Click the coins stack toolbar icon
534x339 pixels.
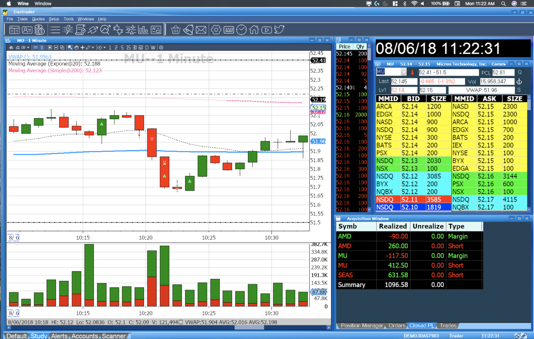[x=40, y=30]
